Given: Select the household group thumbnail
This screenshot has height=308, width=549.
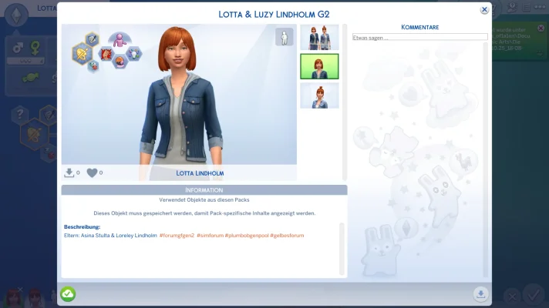Looking at the screenshot, I should [319, 37].
